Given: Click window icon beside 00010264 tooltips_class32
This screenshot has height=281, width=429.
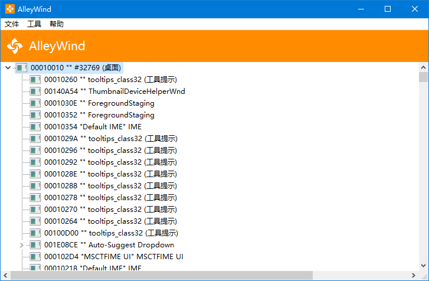Looking at the screenshot, I should (x=35, y=221).
